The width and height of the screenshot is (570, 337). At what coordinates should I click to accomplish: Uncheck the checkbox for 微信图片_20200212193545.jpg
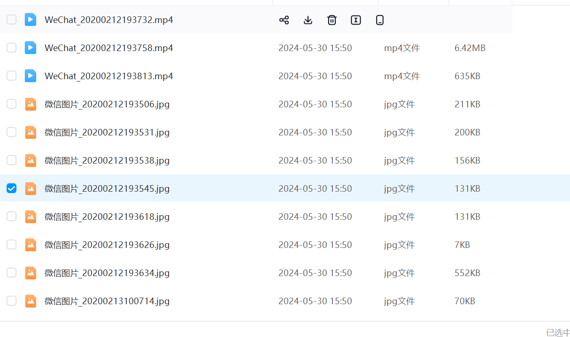pos(11,188)
